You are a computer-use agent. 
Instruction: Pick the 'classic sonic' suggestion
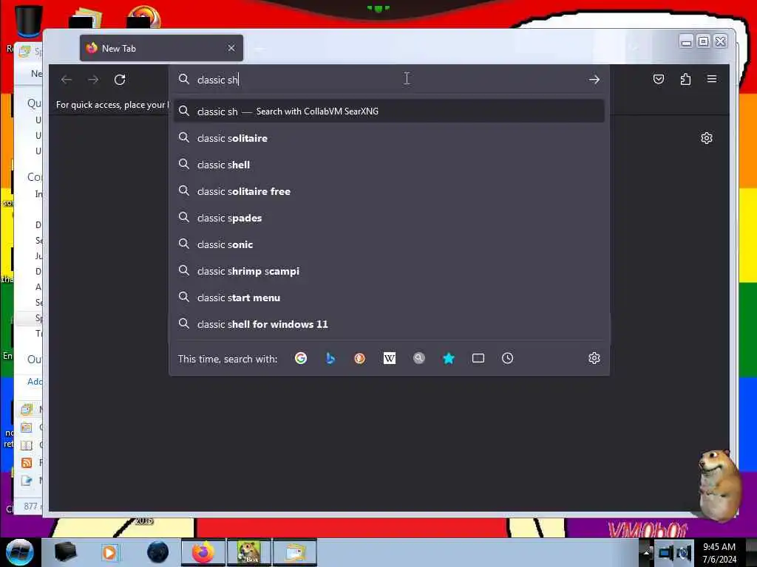click(x=389, y=244)
